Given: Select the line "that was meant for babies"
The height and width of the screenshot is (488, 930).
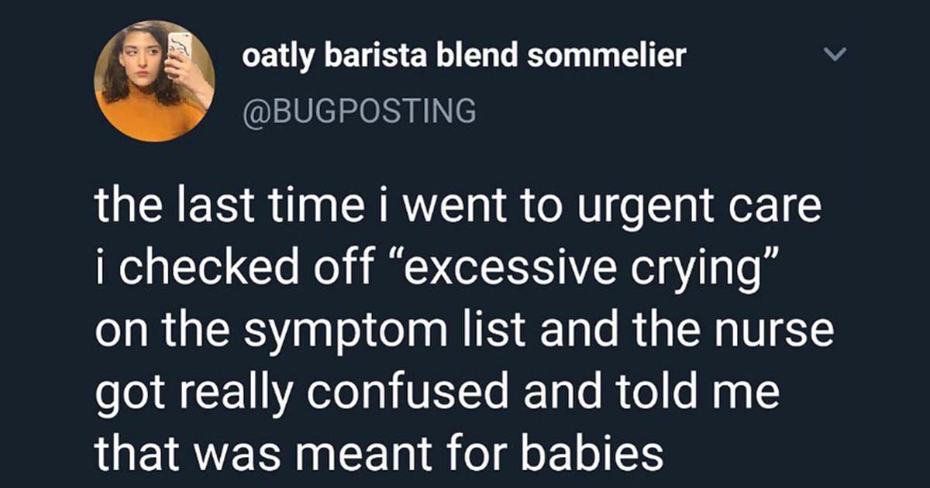Looking at the screenshot, I should (380, 455).
